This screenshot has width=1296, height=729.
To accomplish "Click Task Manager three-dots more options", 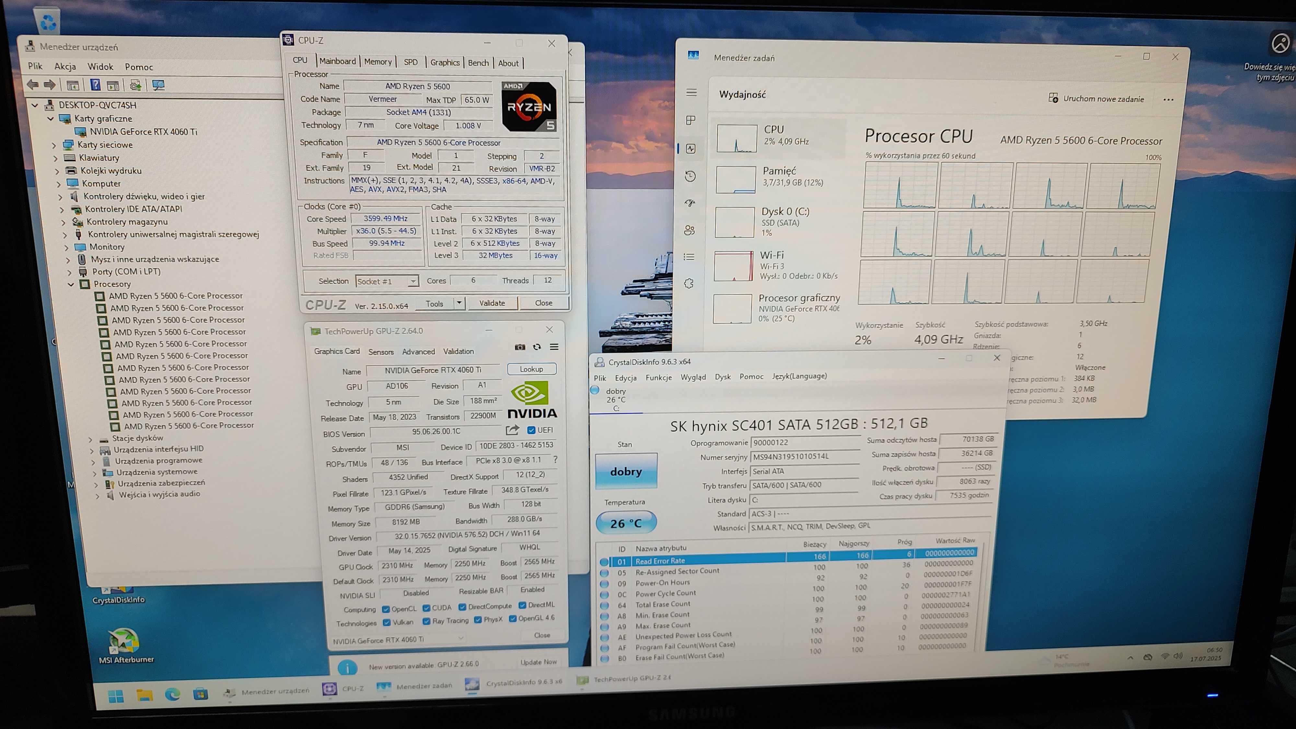I will 1168,99.
